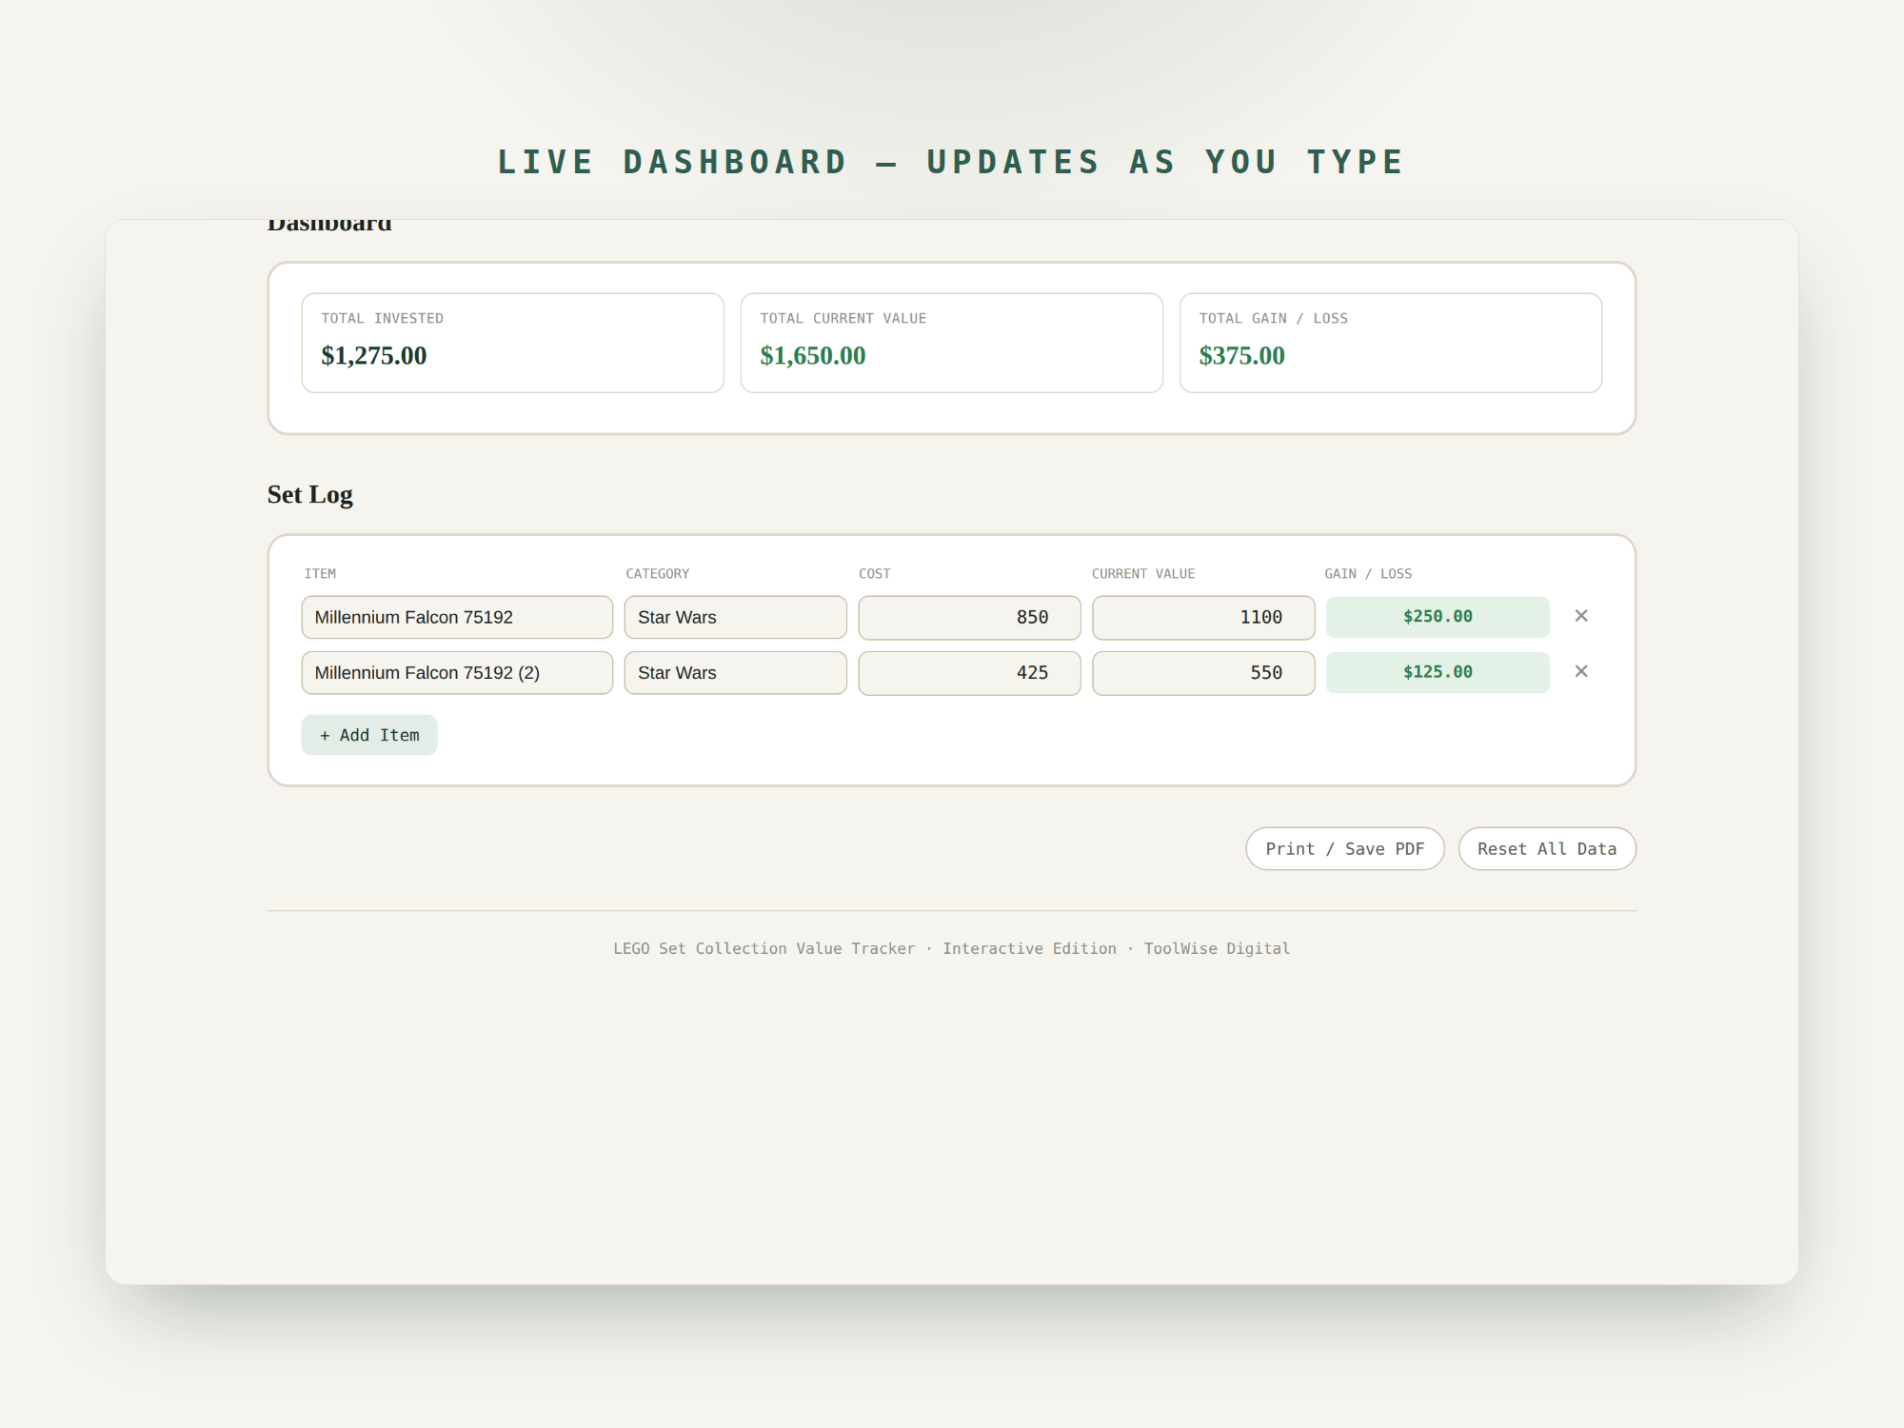The width and height of the screenshot is (1904, 1428).
Task: Focus the cost field showing 850
Action: click(x=969, y=617)
